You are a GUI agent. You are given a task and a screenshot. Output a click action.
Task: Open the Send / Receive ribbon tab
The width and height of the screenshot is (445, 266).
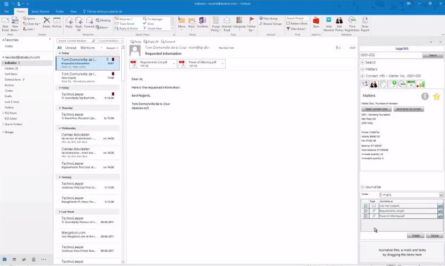tap(40, 12)
